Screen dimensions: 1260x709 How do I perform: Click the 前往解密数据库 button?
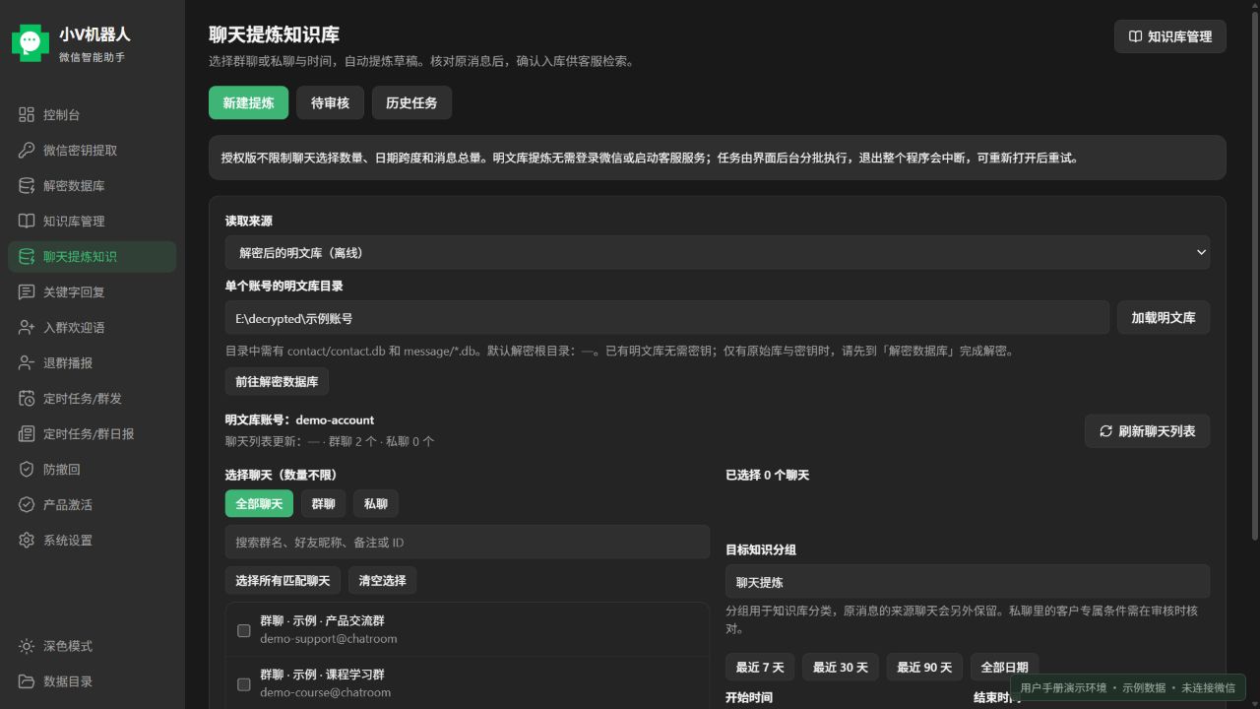click(277, 381)
